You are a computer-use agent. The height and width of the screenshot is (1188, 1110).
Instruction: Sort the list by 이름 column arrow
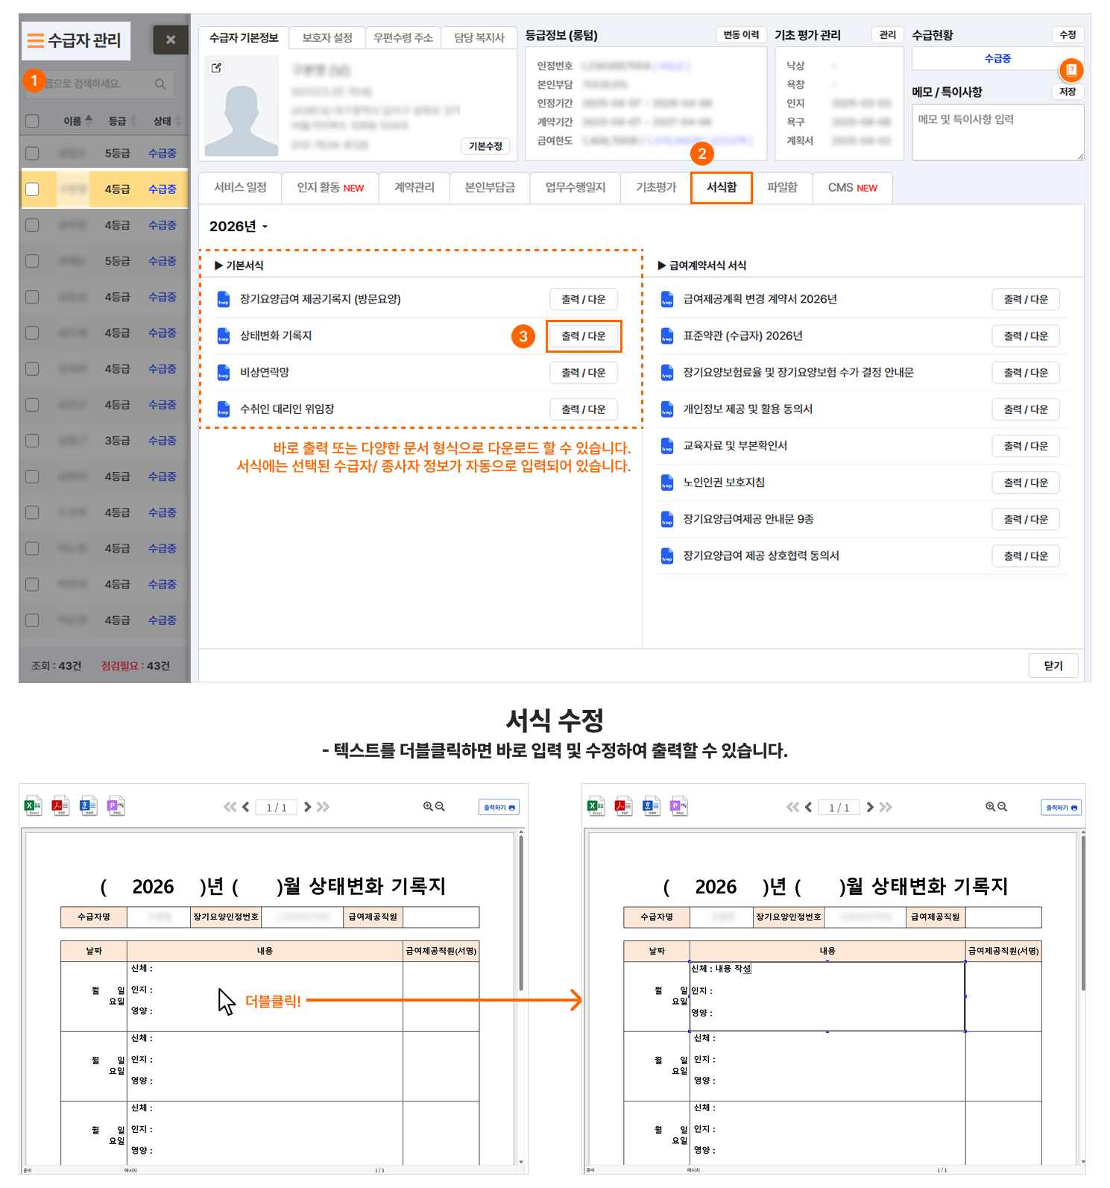[x=89, y=121]
